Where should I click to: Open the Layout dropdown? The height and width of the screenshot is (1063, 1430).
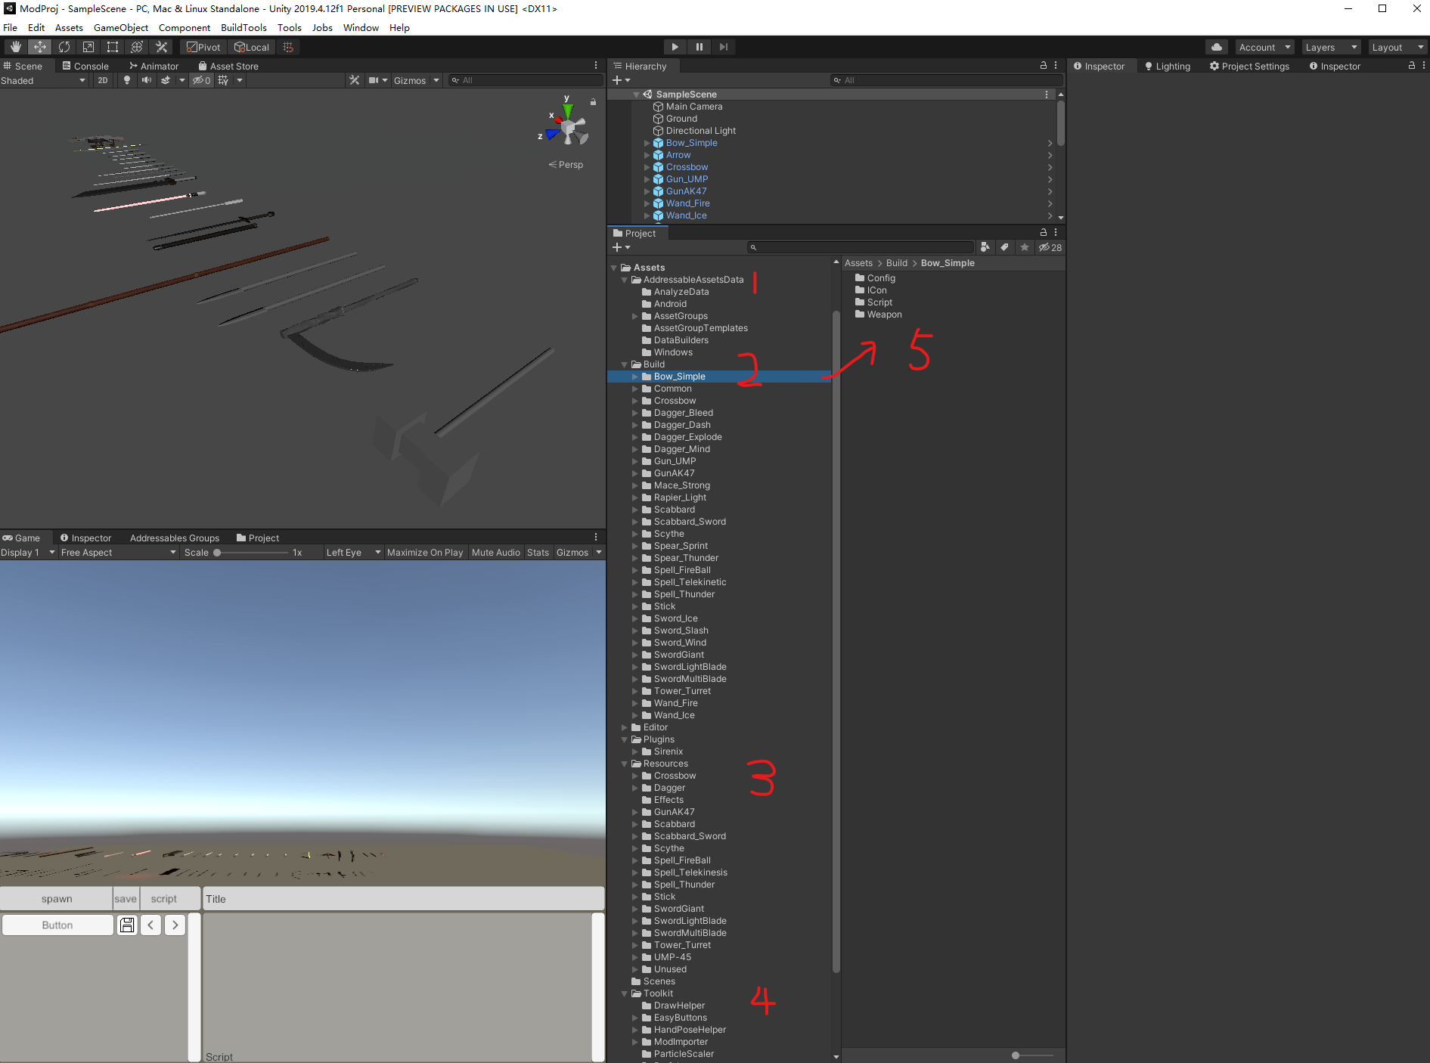click(1397, 47)
